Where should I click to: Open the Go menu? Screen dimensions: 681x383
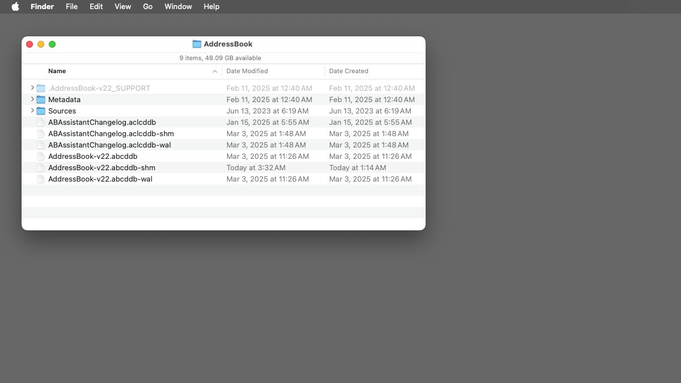click(148, 7)
